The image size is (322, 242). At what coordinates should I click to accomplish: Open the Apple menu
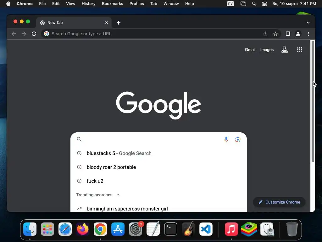(8, 4)
